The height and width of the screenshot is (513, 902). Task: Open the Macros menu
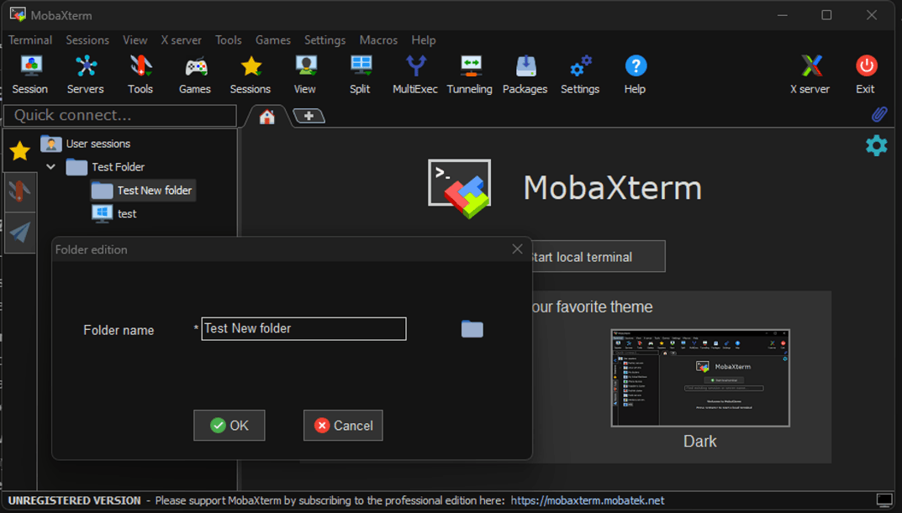[x=378, y=40]
